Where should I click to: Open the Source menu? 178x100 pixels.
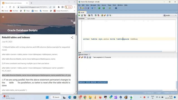[104, 5]
